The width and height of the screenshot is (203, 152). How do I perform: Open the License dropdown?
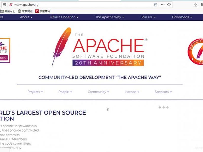coord(132,92)
